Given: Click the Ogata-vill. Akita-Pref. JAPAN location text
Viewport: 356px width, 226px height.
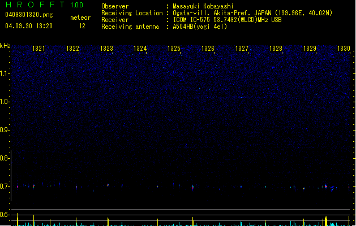Looking at the screenshot, I should click(x=252, y=13).
